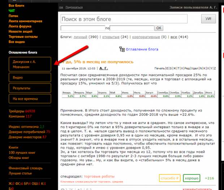Filter blogs by 'корпоративные'

tap(146, 37)
